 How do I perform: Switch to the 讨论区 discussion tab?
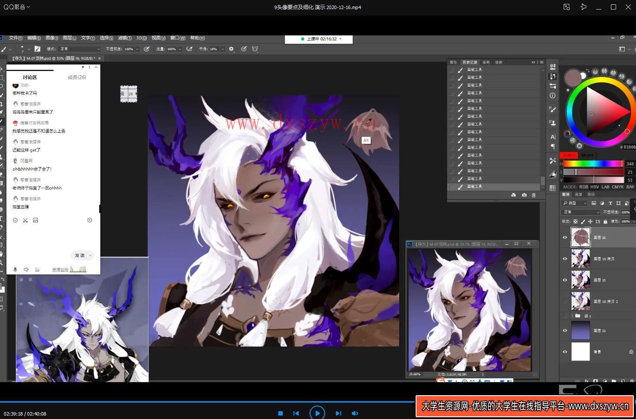[x=30, y=77]
